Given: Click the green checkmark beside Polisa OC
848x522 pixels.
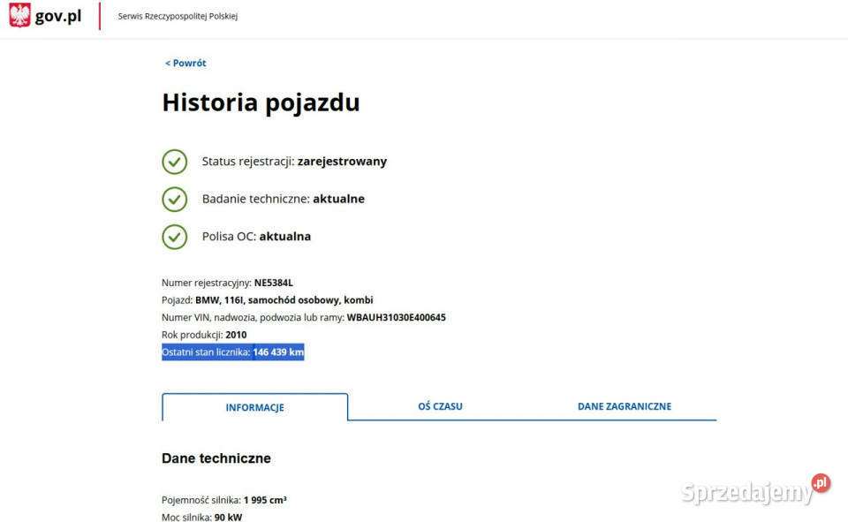Looking at the screenshot, I should tap(174, 237).
